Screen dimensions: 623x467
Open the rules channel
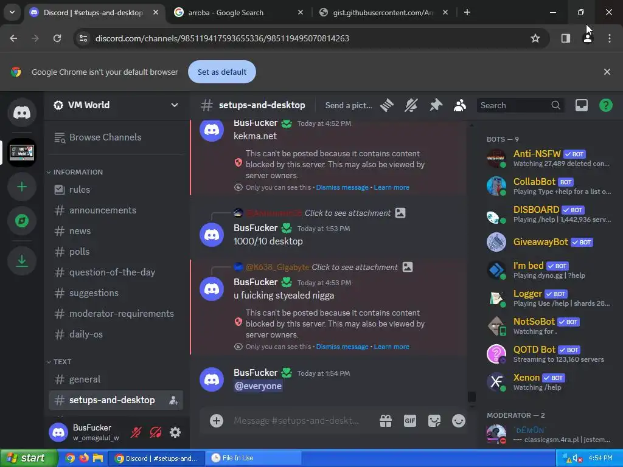116,190
